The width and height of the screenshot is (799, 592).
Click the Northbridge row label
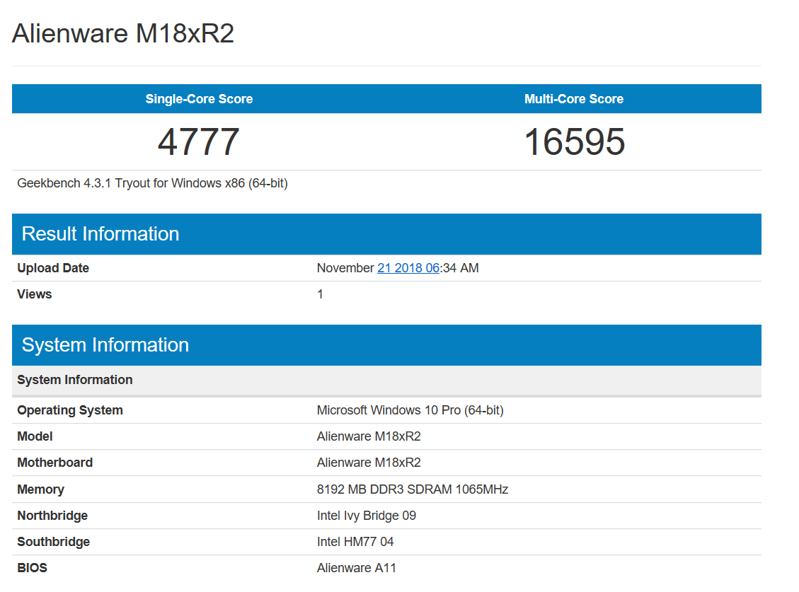tap(52, 516)
